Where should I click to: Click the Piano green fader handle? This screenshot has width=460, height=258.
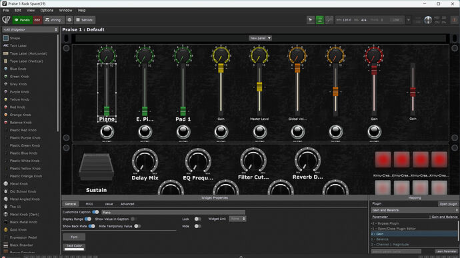point(107,111)
